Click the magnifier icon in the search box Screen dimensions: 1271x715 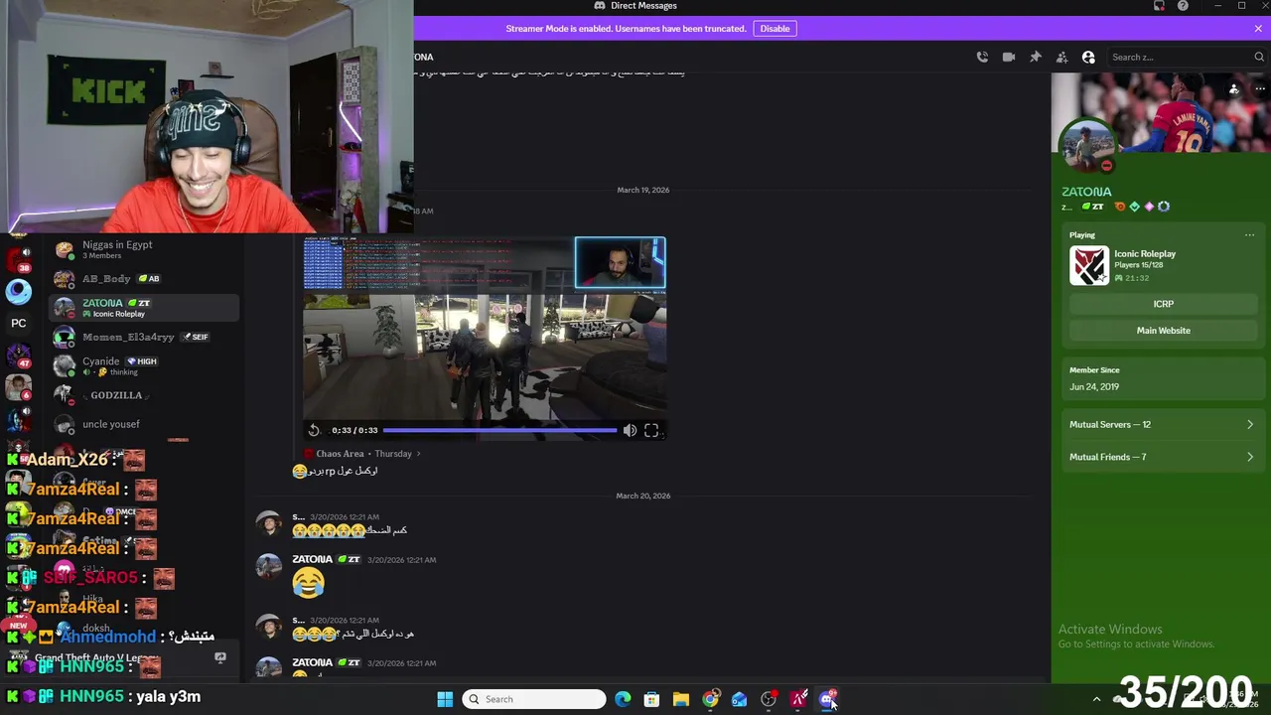1259,57
